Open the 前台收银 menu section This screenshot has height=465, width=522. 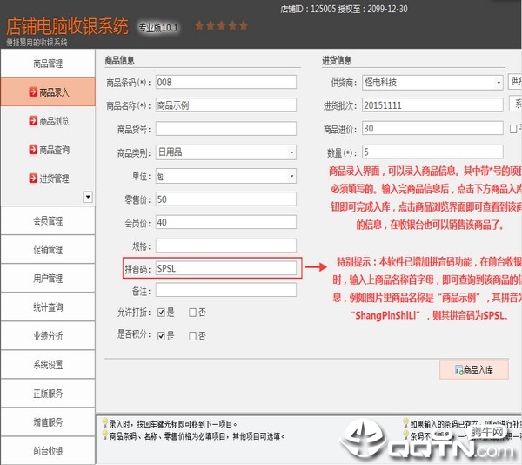(x=48, y=451)
